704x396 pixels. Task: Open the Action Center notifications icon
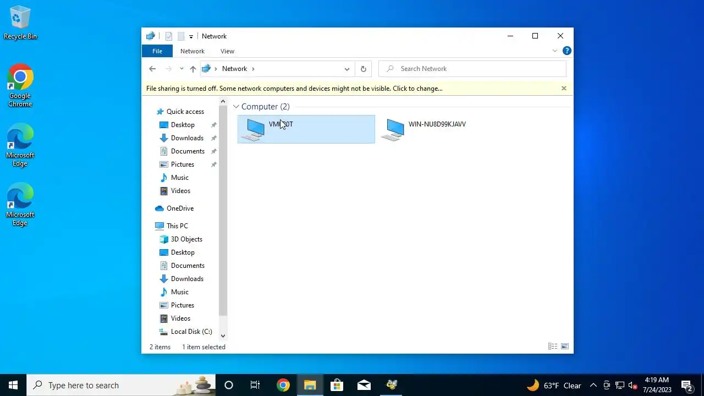(686, 385)
